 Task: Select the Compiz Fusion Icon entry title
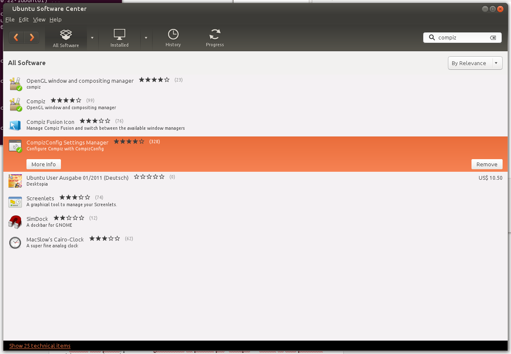[50, 122]
